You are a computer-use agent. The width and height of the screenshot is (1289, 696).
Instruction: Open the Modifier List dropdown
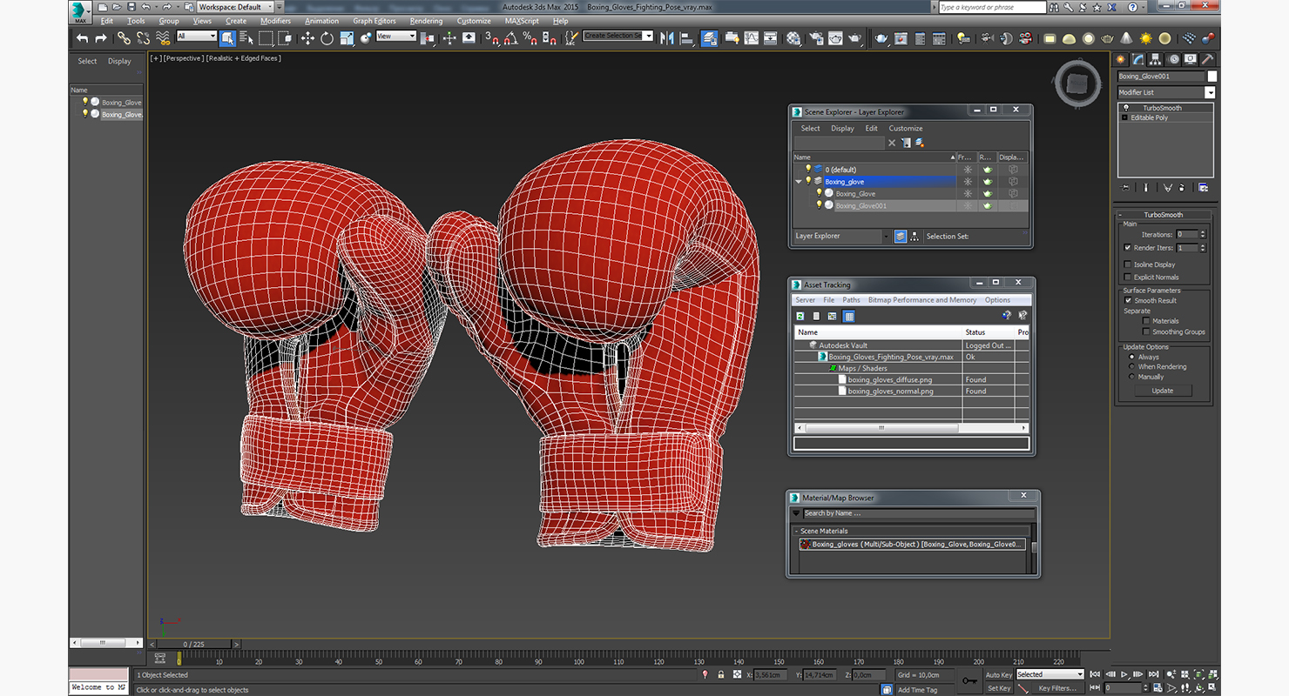1166,92
